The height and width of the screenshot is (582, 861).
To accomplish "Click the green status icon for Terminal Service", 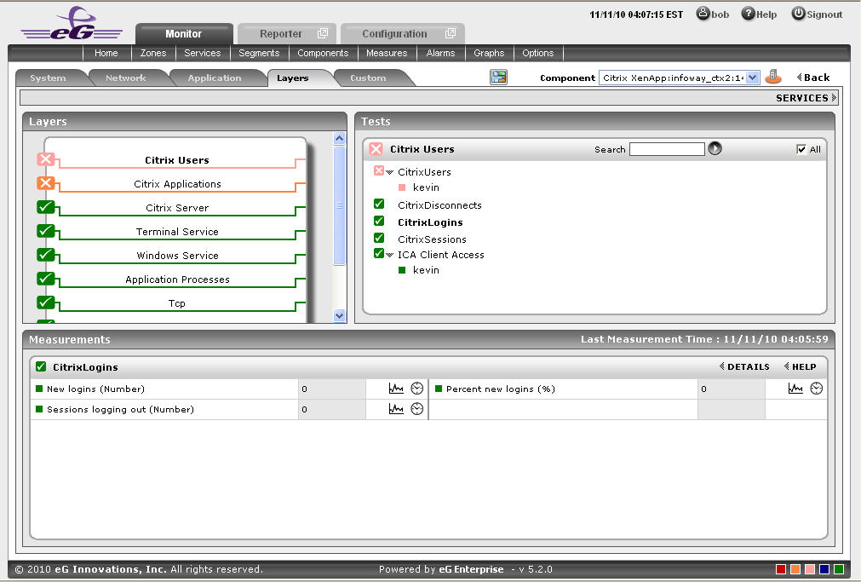I will pyautogui.click(x=46, y=231).
